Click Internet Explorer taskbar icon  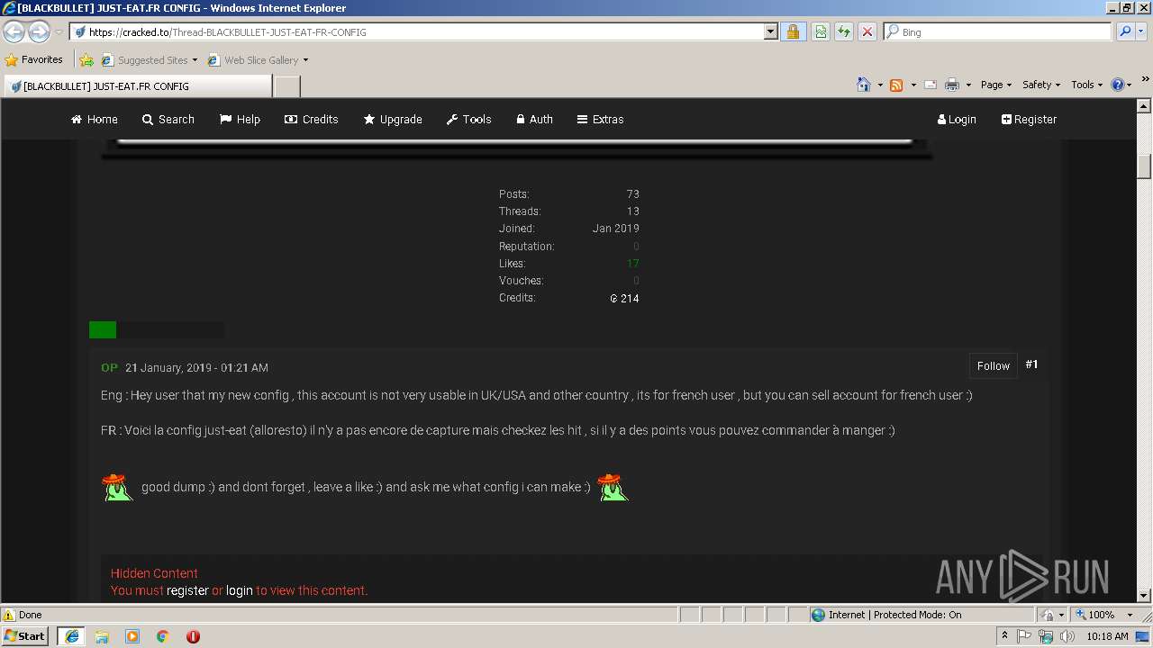point(71,636)
